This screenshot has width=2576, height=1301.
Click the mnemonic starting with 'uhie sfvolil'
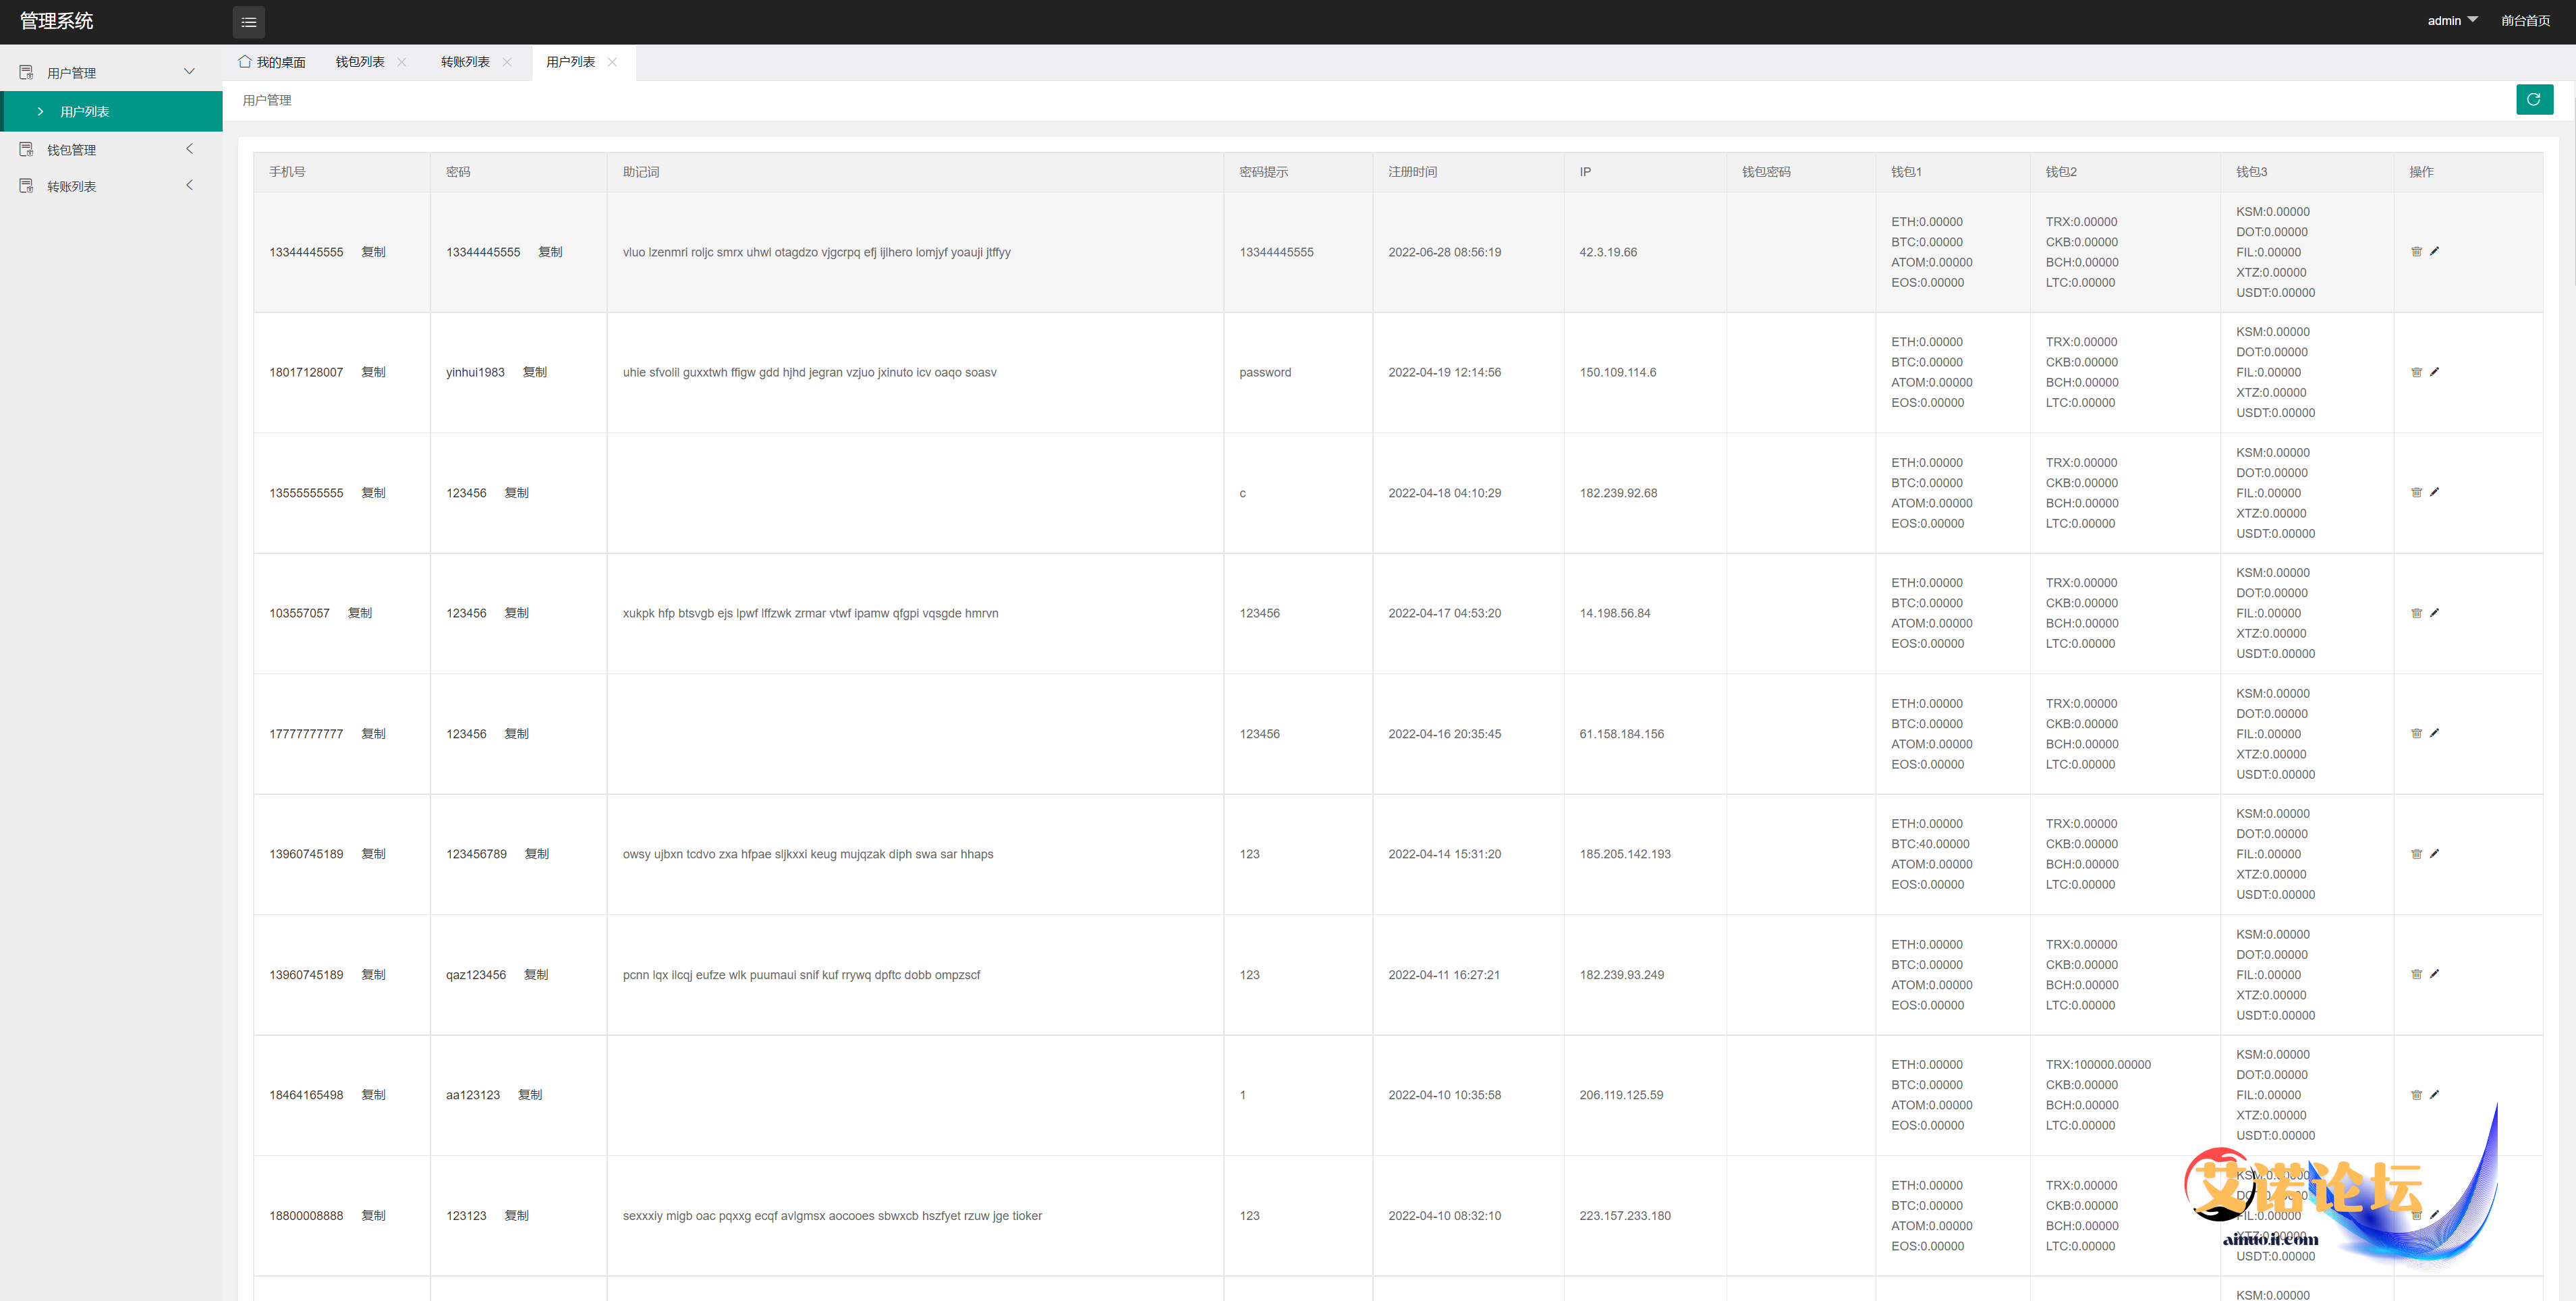click(809, 372)
